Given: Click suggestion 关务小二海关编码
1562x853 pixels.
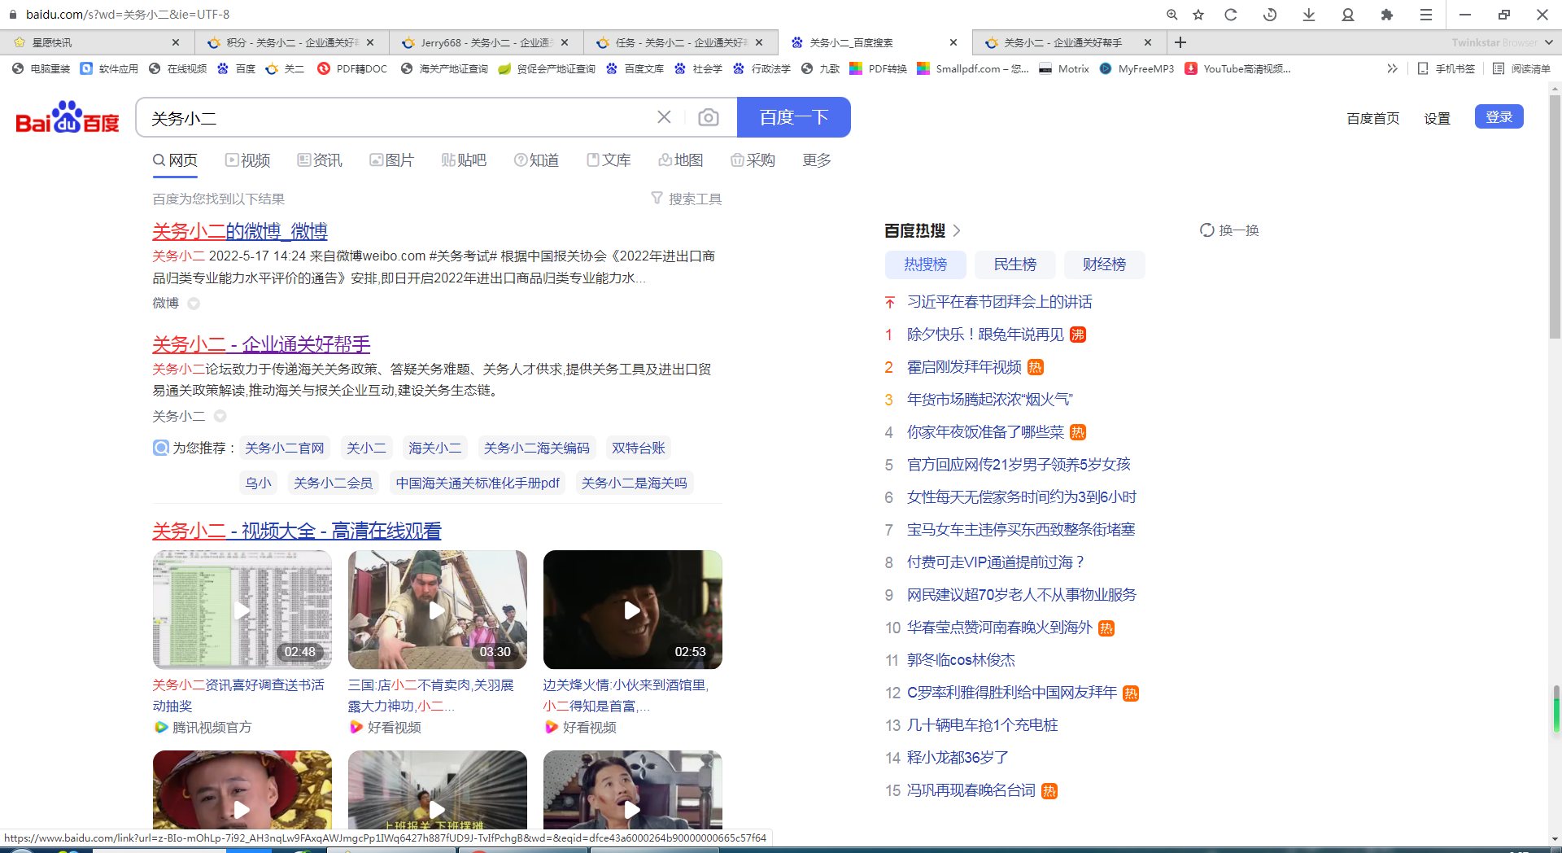Looking at the screenshot, I should [536, 448].
